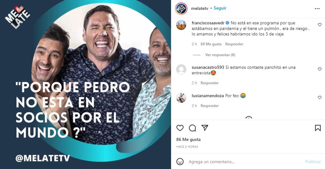The height and width of the screenshot is (169, 325).
Task: Like franciscosaavedr's comment heart
Action: coord(320,25)
